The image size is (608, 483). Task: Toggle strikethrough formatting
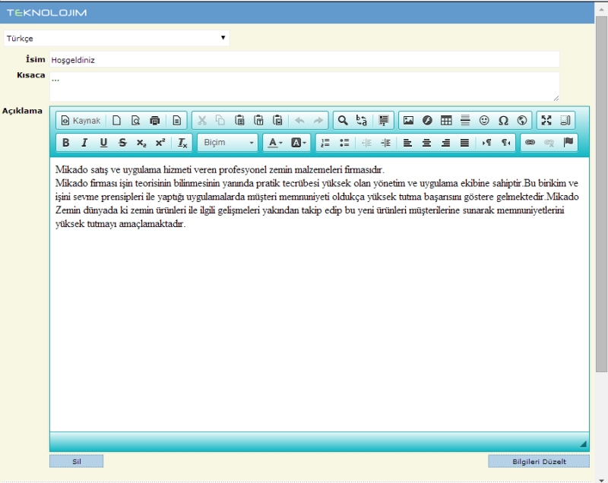122,143
